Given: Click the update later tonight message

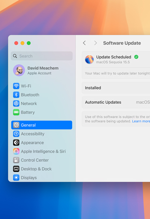Looking at the screenshot, I should [117, 73].
